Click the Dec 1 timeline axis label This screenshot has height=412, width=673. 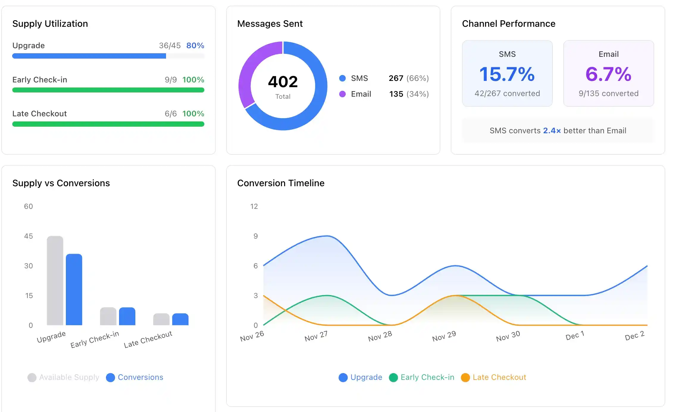point(575,336)
